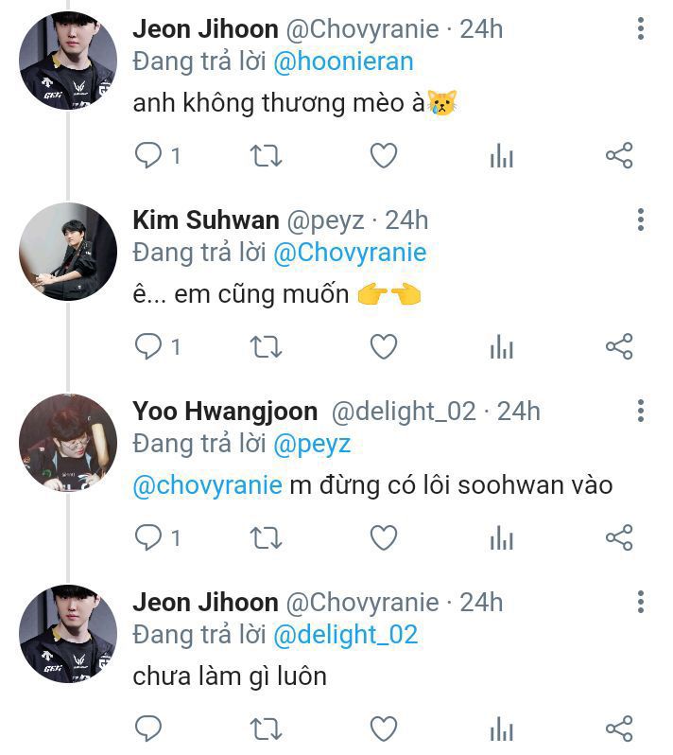Image resolution: width=673 pixels, height=755 pixels.
Task: Reply to Jeon Jihoon's cat tweet
Action: click(148, 155)
